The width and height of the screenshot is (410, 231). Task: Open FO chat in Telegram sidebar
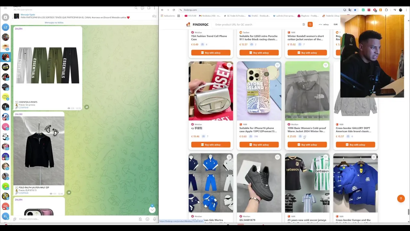point(5,206)
